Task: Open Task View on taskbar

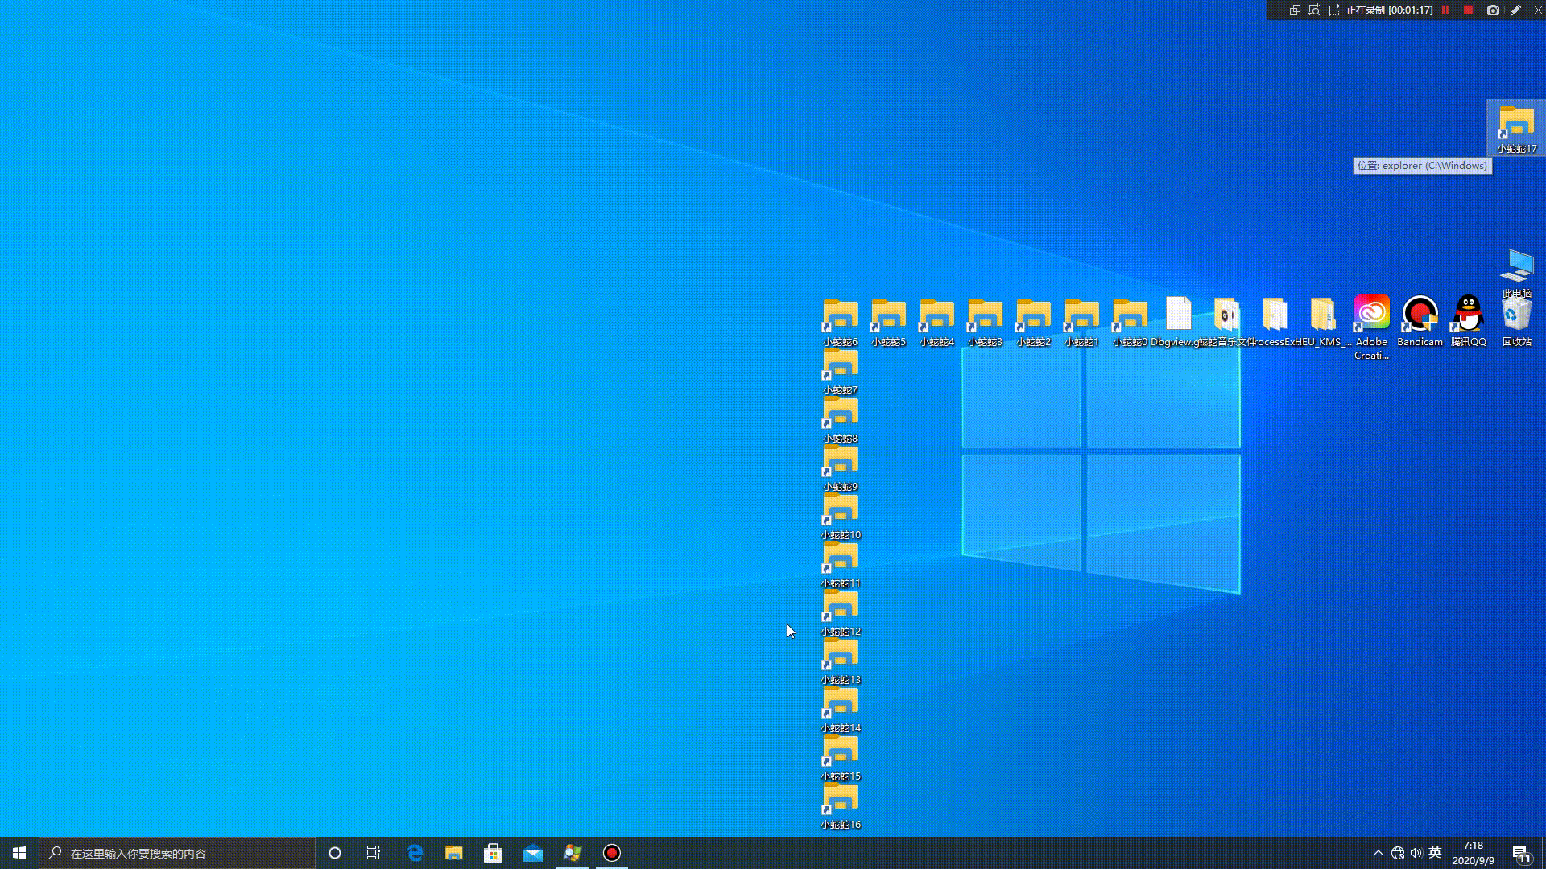Action: (x=374, y=853)
